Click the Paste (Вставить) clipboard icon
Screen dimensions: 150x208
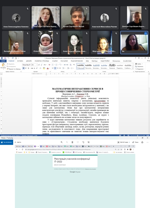[3, 65]
